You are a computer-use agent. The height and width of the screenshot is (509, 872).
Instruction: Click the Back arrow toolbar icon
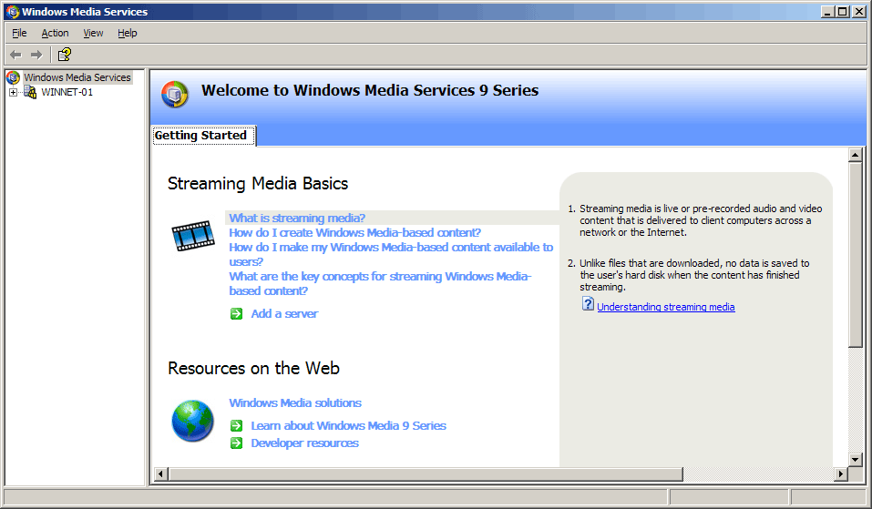[15, 55]
